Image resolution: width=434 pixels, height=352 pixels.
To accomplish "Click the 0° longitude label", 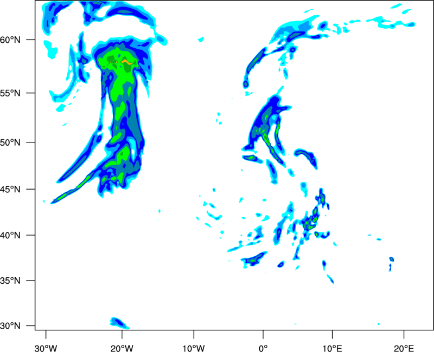I will click(263, 348).
